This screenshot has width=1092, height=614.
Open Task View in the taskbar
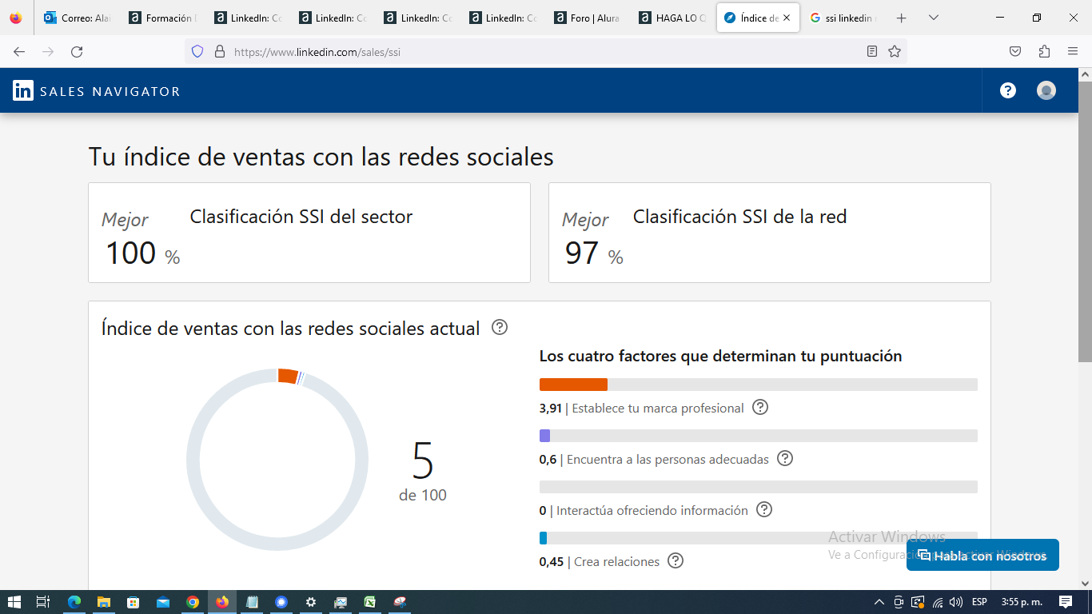pos(43,602)
